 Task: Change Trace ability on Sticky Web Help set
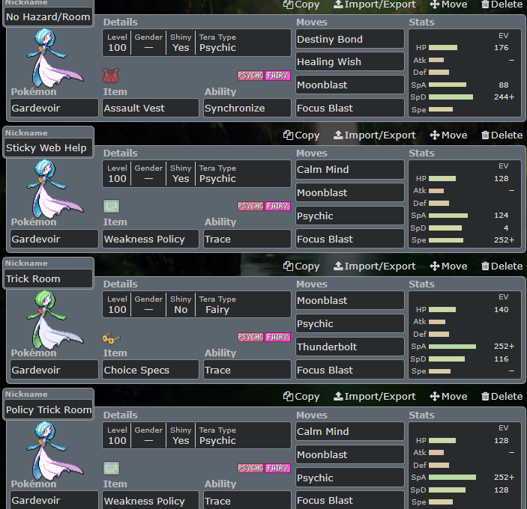[247, 239]
